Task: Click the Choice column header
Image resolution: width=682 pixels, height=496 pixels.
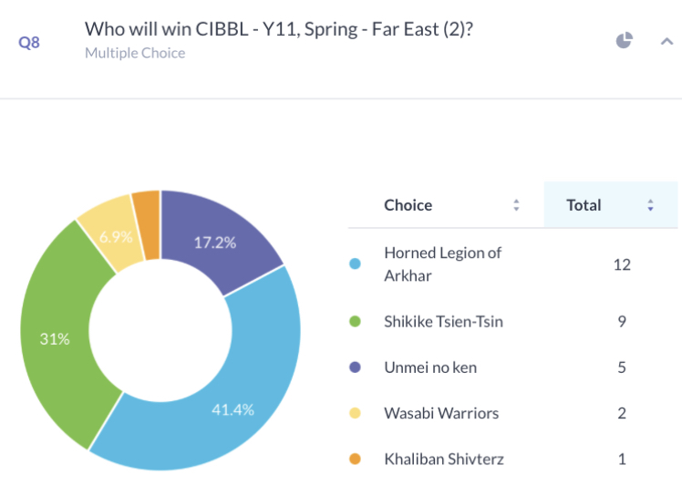Action: [x=408, y=205]
